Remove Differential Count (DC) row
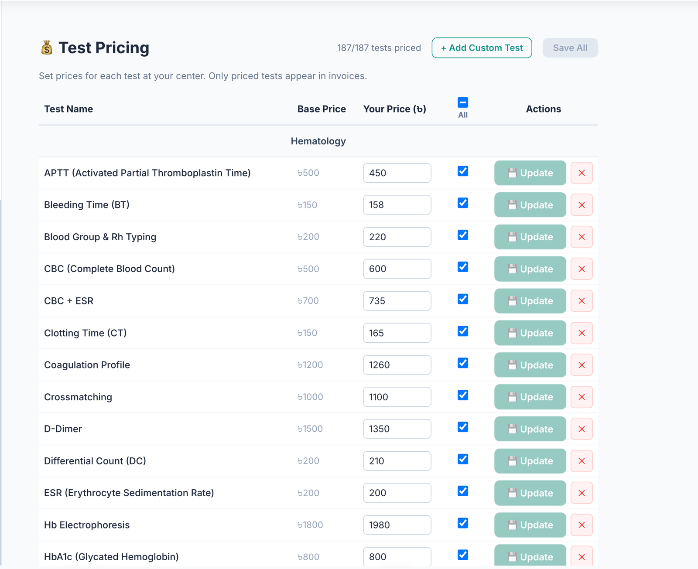The image size is (698, 569). (x=582, y=461)
